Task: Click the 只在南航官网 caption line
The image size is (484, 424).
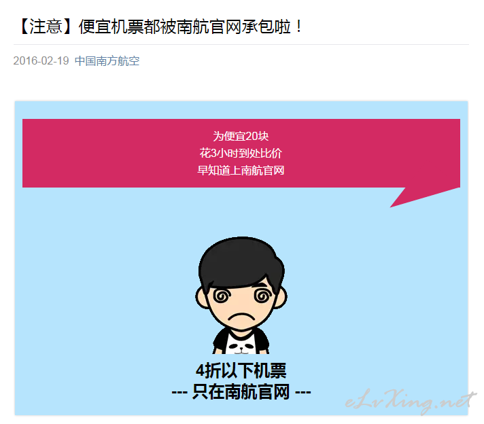Action: (241, 392)
